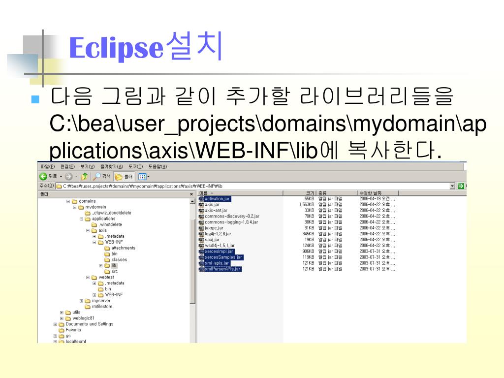Select activation.jar file name
504x378 pixels.
tap(217, 199)
